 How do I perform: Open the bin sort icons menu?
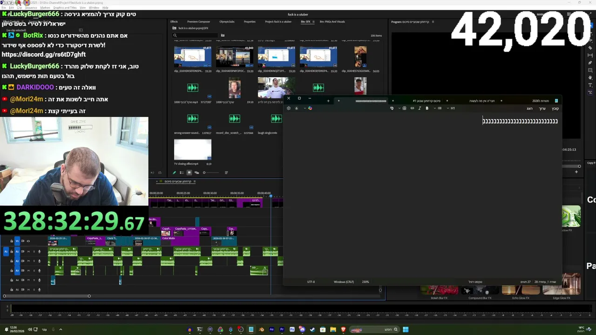[226, 173]
